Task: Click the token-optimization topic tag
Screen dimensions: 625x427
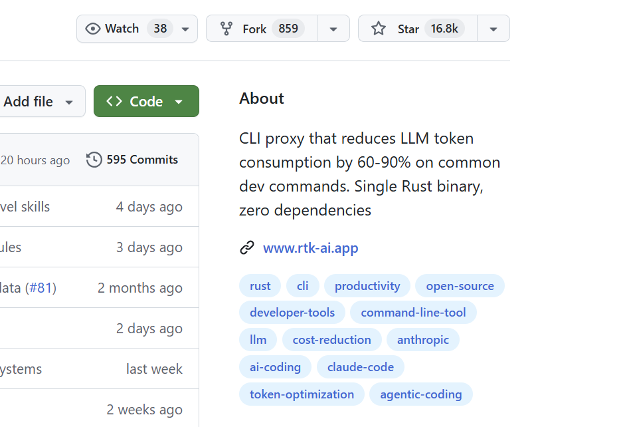Action: pos(302,394)
